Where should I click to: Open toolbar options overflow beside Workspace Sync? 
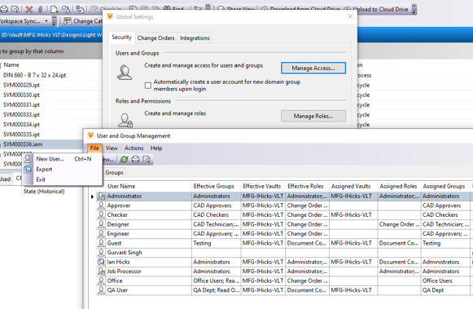[x=54, y=21]
